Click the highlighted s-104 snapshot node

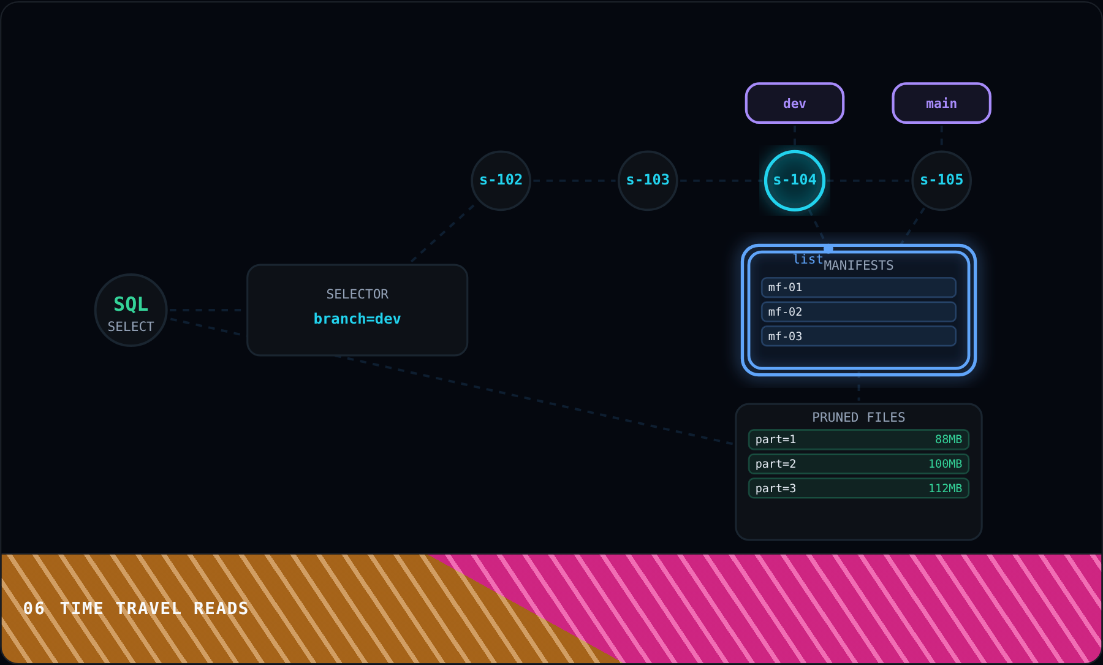click(795, 181)
